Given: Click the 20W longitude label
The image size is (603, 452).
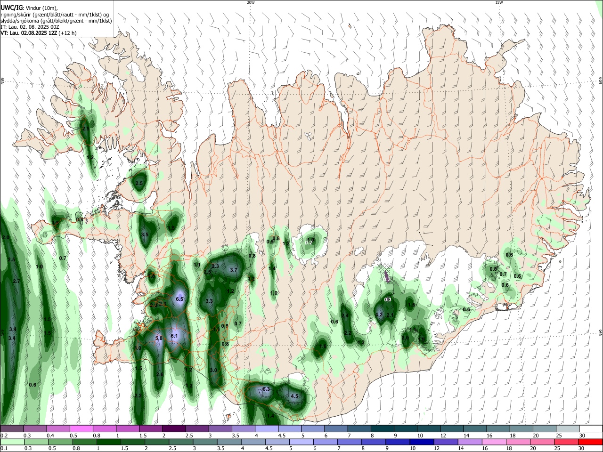Looking at the screenshot, I should click(x=251, y=2).
